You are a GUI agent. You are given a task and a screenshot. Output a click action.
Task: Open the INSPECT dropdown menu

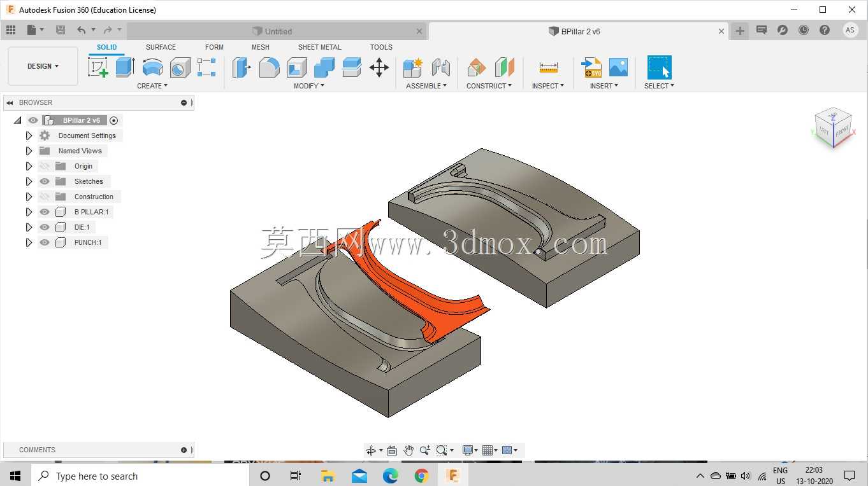(548, 86)
